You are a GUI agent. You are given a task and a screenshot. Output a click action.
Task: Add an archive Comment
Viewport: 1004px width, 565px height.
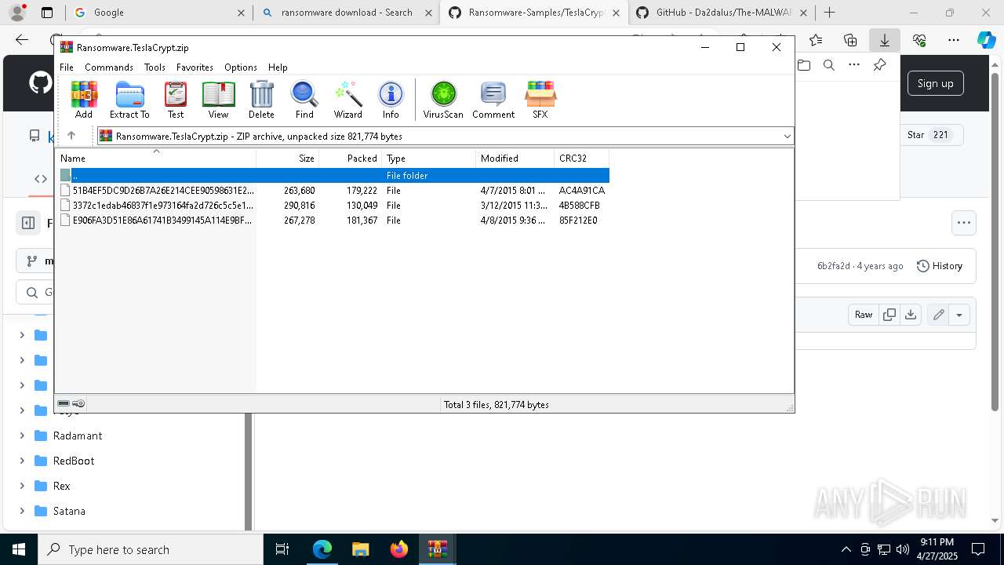[x=493, y=100]
